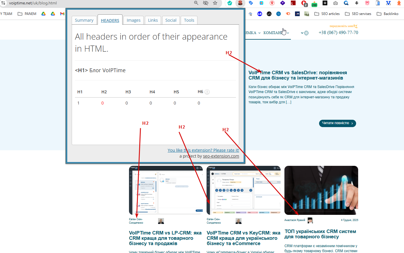Viewport: 404px width, 253px height.
Task: Open the SEO servises bookmarks folder
Action: pyautogui.click(x=358, y=14)
